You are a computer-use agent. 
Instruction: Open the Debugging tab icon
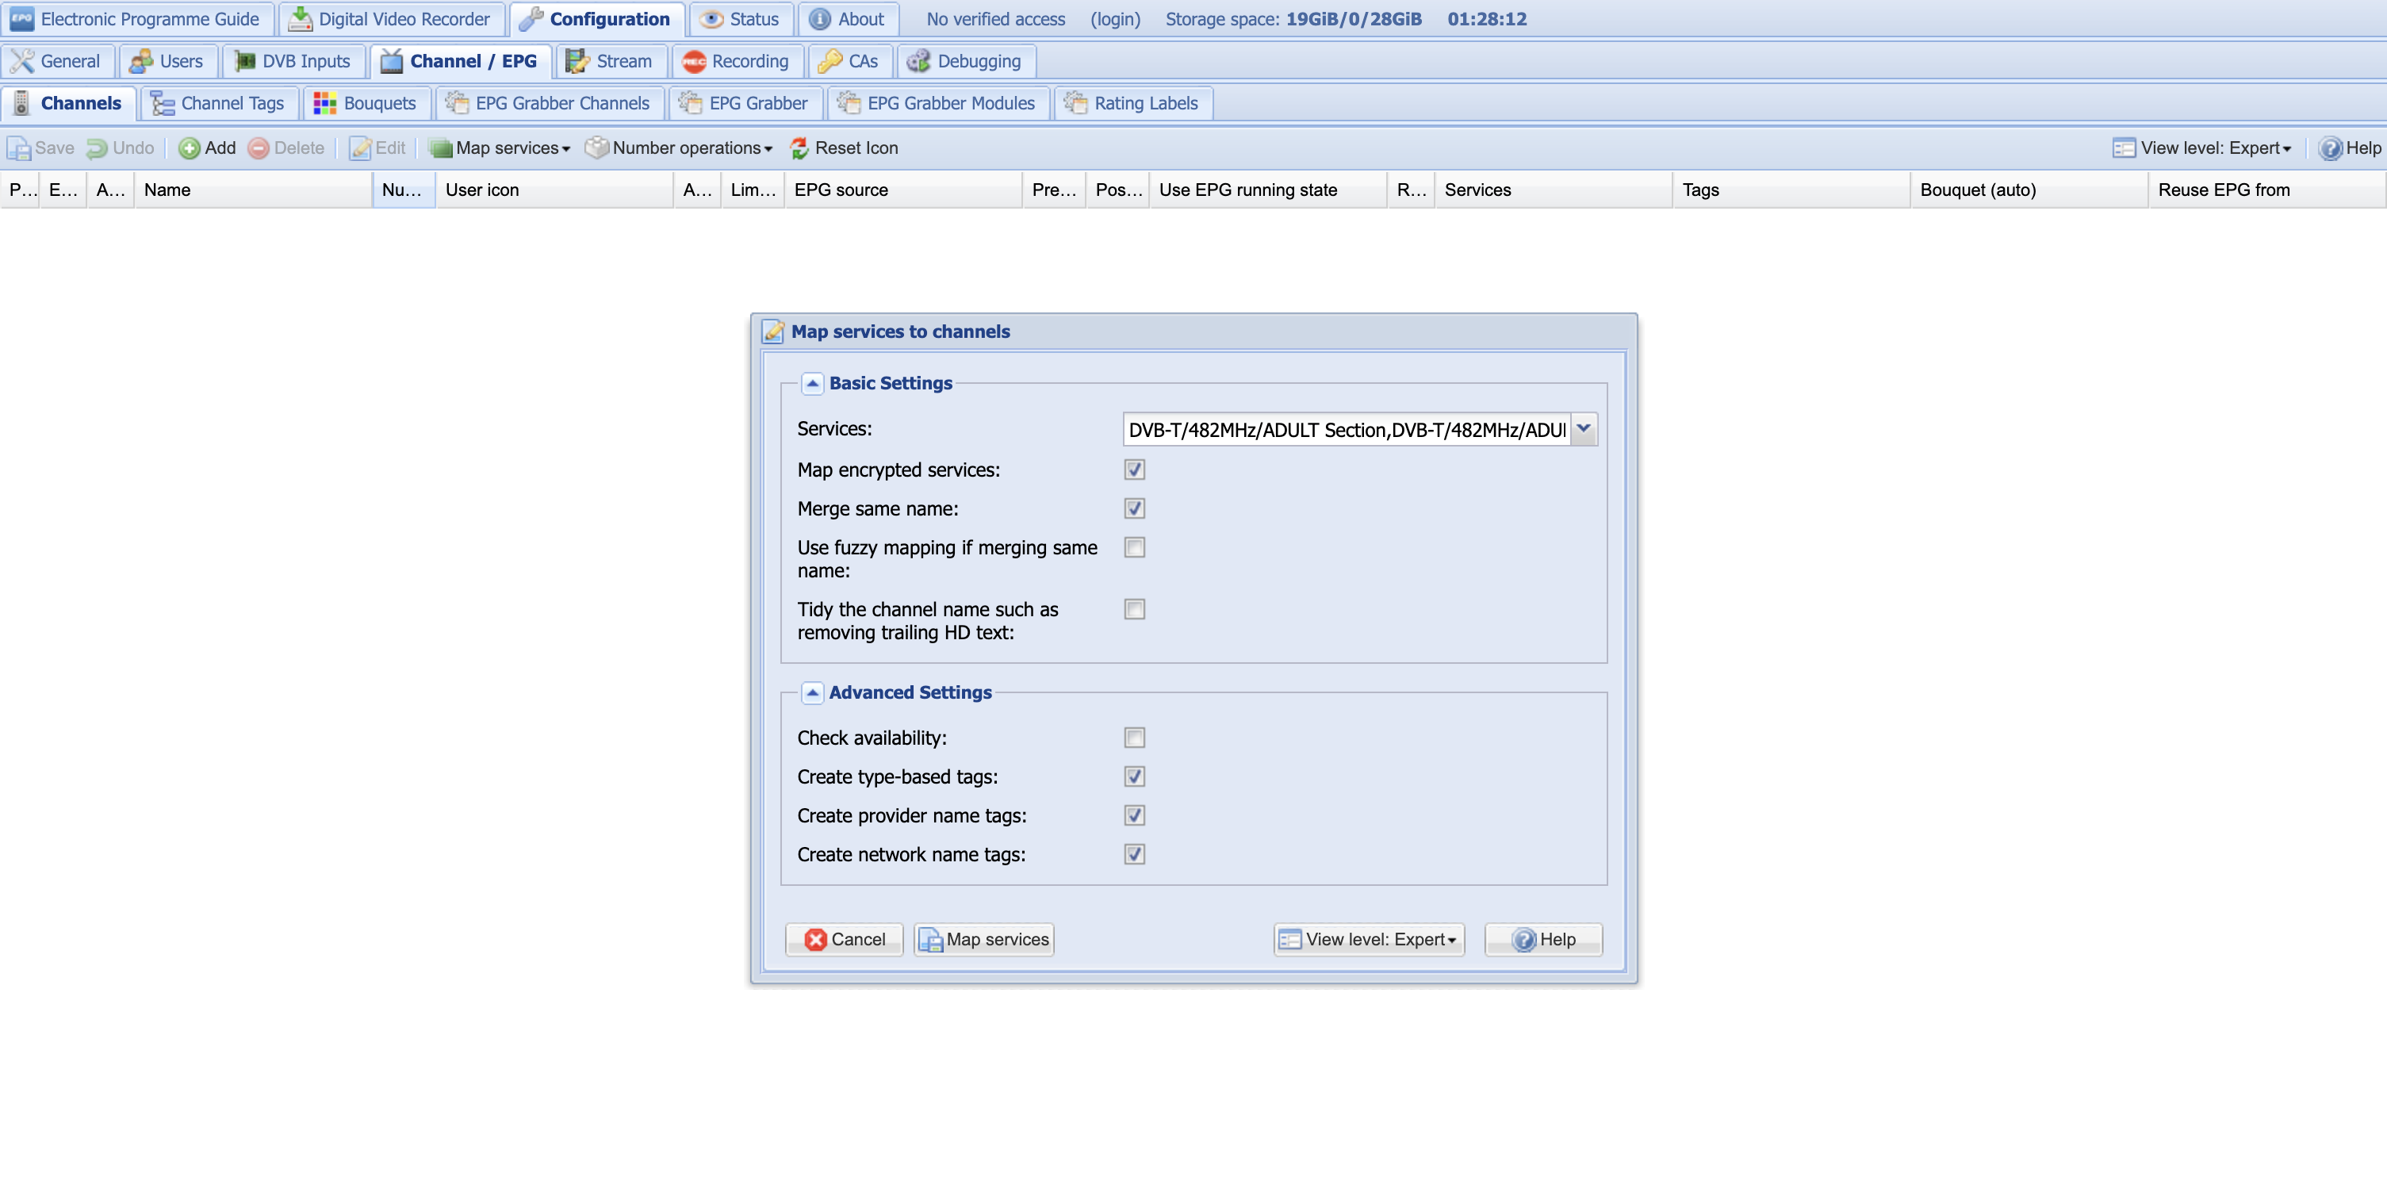point(918,61)
